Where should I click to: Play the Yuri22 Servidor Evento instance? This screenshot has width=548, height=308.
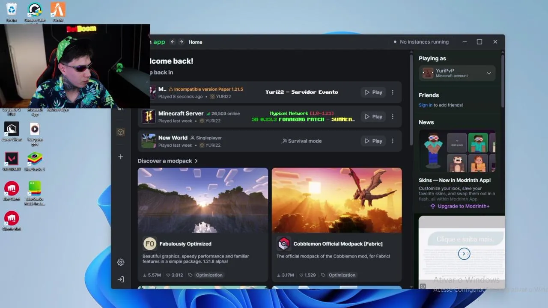coord(373,92)
